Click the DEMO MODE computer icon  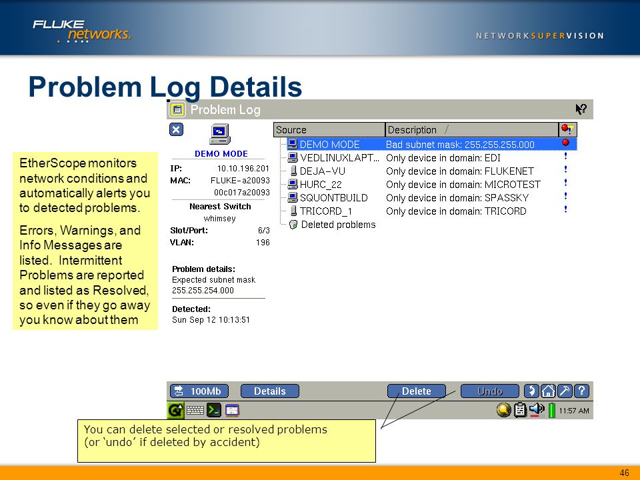point(220,134)
